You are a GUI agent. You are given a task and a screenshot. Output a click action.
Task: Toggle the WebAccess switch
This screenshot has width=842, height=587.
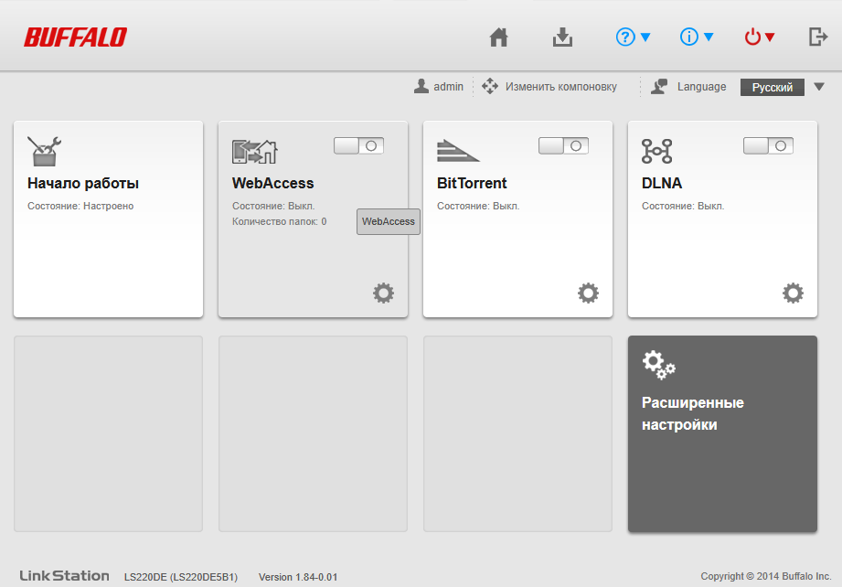point(358,145)
